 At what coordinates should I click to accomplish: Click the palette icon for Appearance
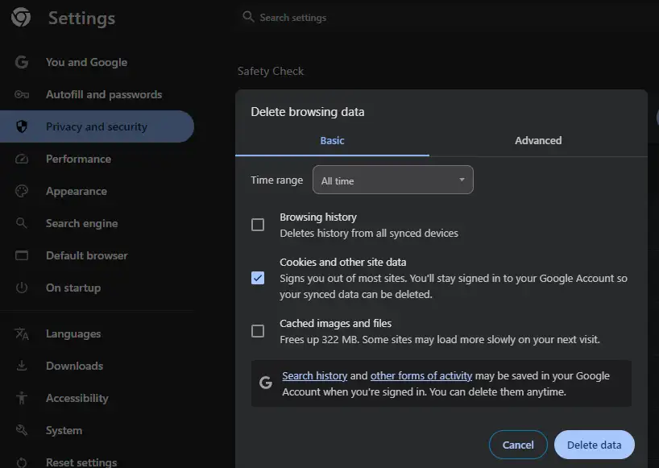[x=22, y=191]
